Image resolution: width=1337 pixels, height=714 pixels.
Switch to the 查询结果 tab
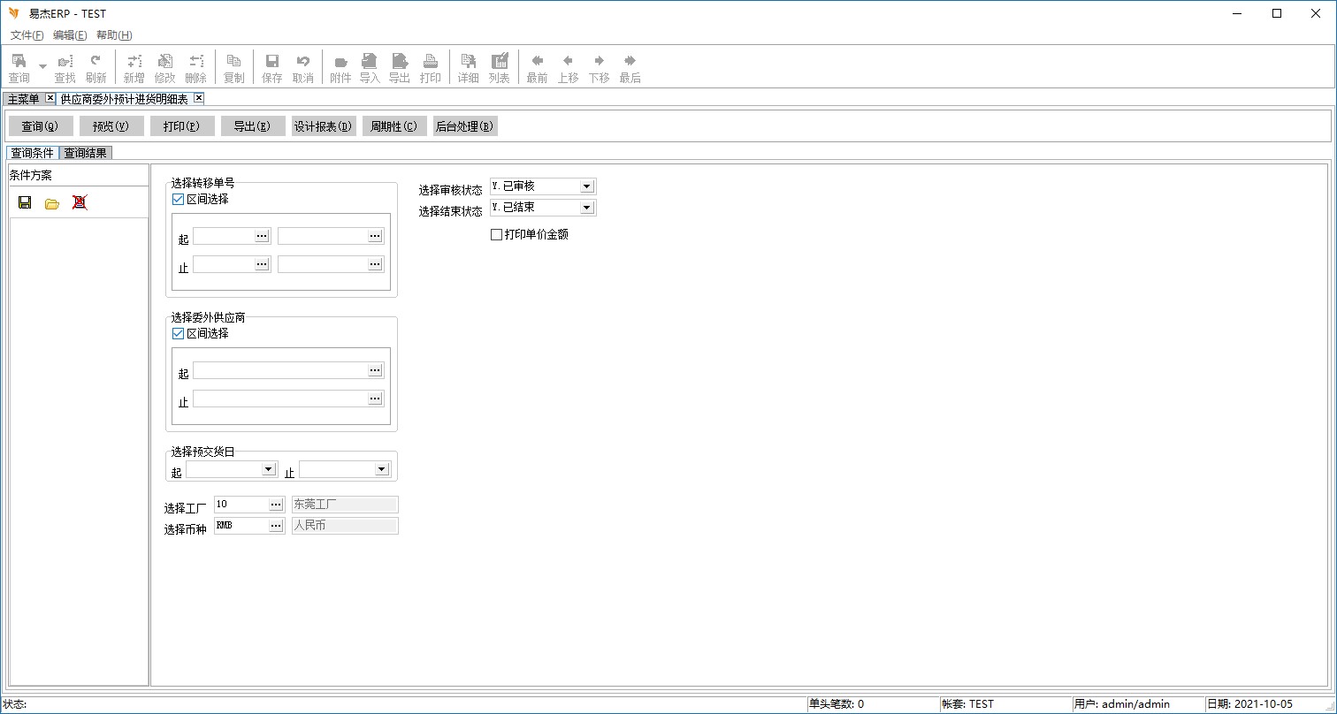point(86,153)
